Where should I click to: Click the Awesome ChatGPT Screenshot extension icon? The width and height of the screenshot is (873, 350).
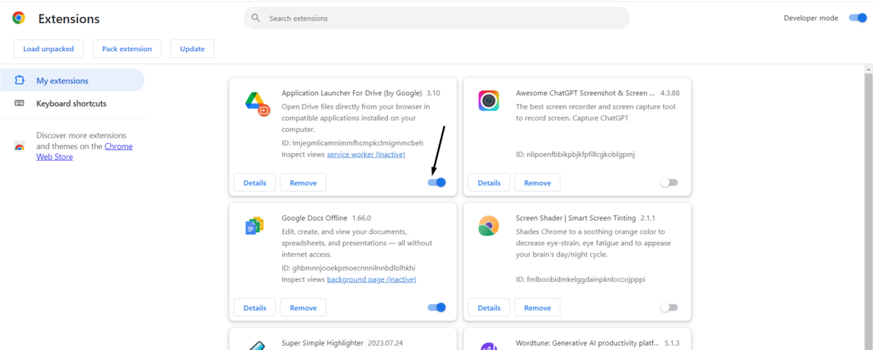pyautogui.click(x=489, y=101)
